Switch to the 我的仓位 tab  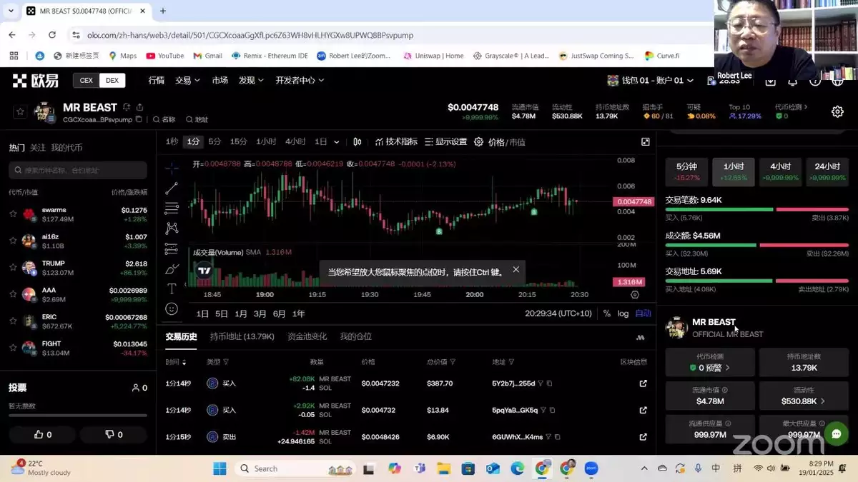pyautogui.click(x=356, y=336)
